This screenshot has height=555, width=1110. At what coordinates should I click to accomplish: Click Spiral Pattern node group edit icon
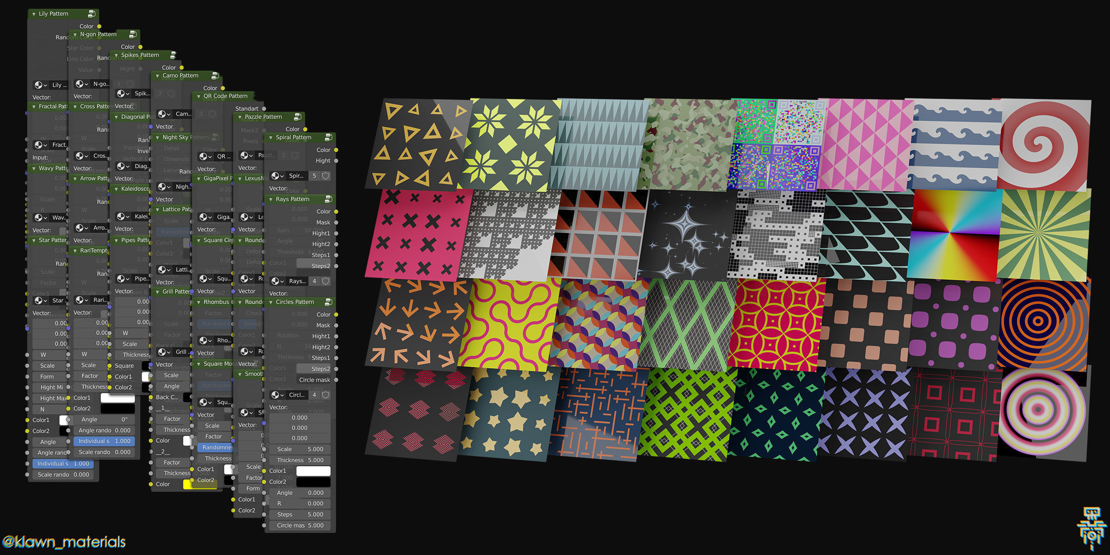click(x=328, y=137)
